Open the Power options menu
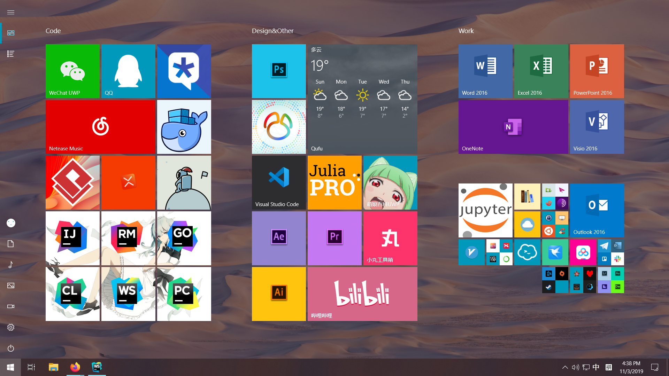The image size is (669, 376). click(x=11, y=348)
